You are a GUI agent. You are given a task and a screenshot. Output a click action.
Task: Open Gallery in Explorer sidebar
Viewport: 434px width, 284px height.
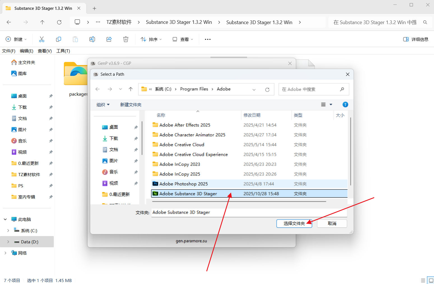[19, 73]
